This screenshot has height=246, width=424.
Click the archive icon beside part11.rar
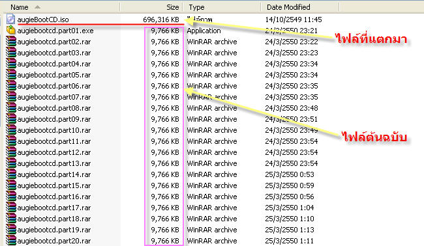(x=11, y=141)
